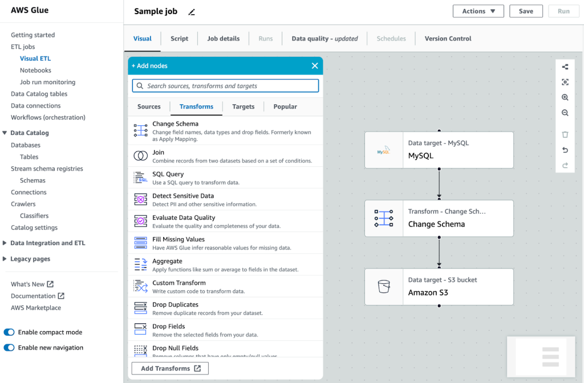Click the share graph icon in canvas toolbar
Image resolution: width=584 pixels, height=383 pixels.
pyautogui.click(x=565, y=67)
